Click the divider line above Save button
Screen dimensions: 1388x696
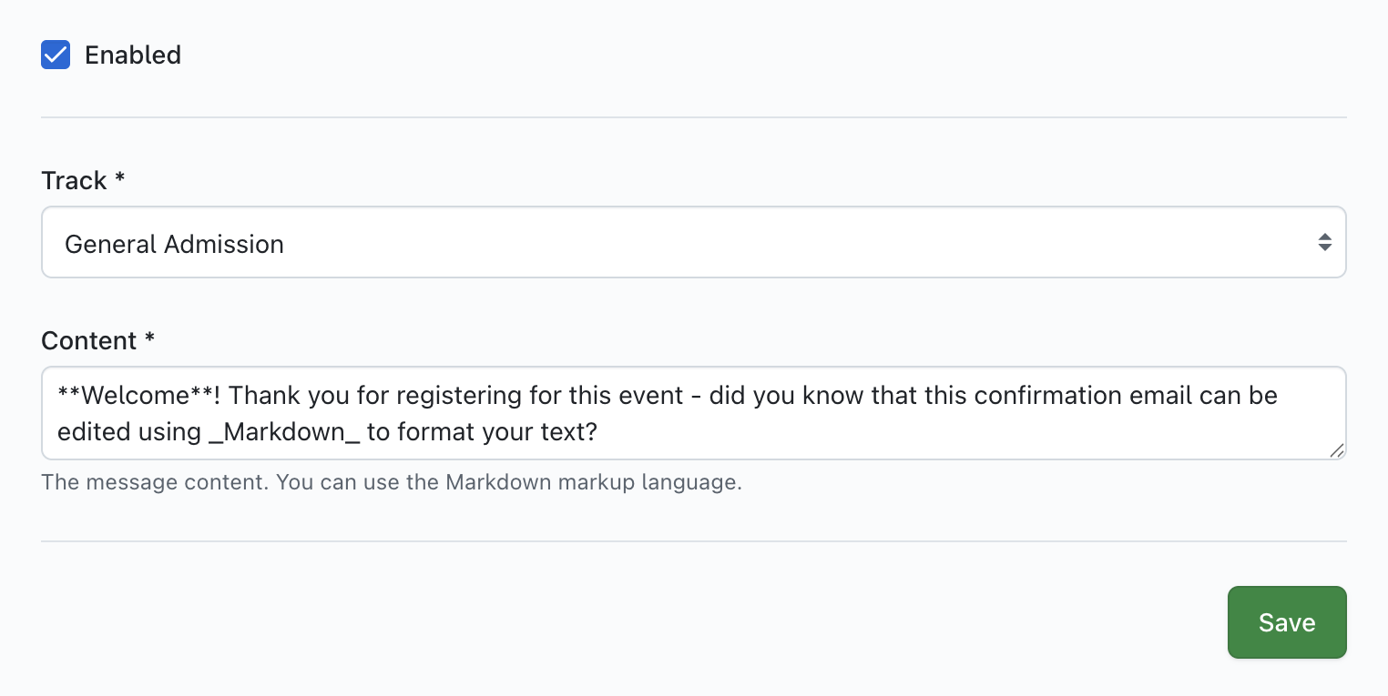click(x=692, y=541)
